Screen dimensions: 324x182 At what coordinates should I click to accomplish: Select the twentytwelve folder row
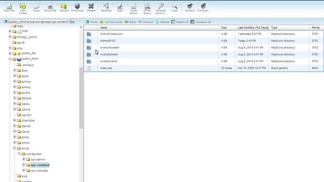(x=204, y=61)
